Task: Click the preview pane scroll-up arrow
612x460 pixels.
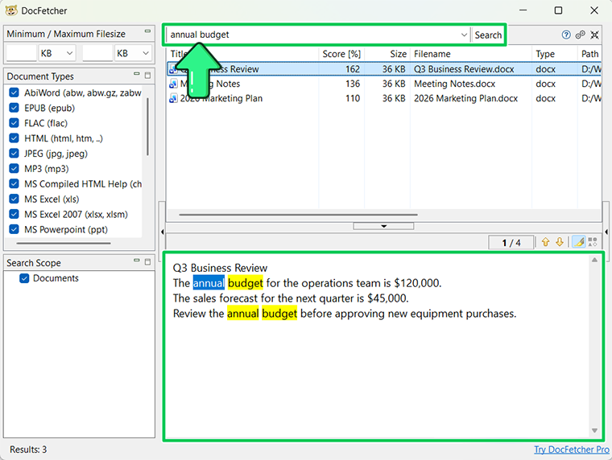Action: pos(594,260)
